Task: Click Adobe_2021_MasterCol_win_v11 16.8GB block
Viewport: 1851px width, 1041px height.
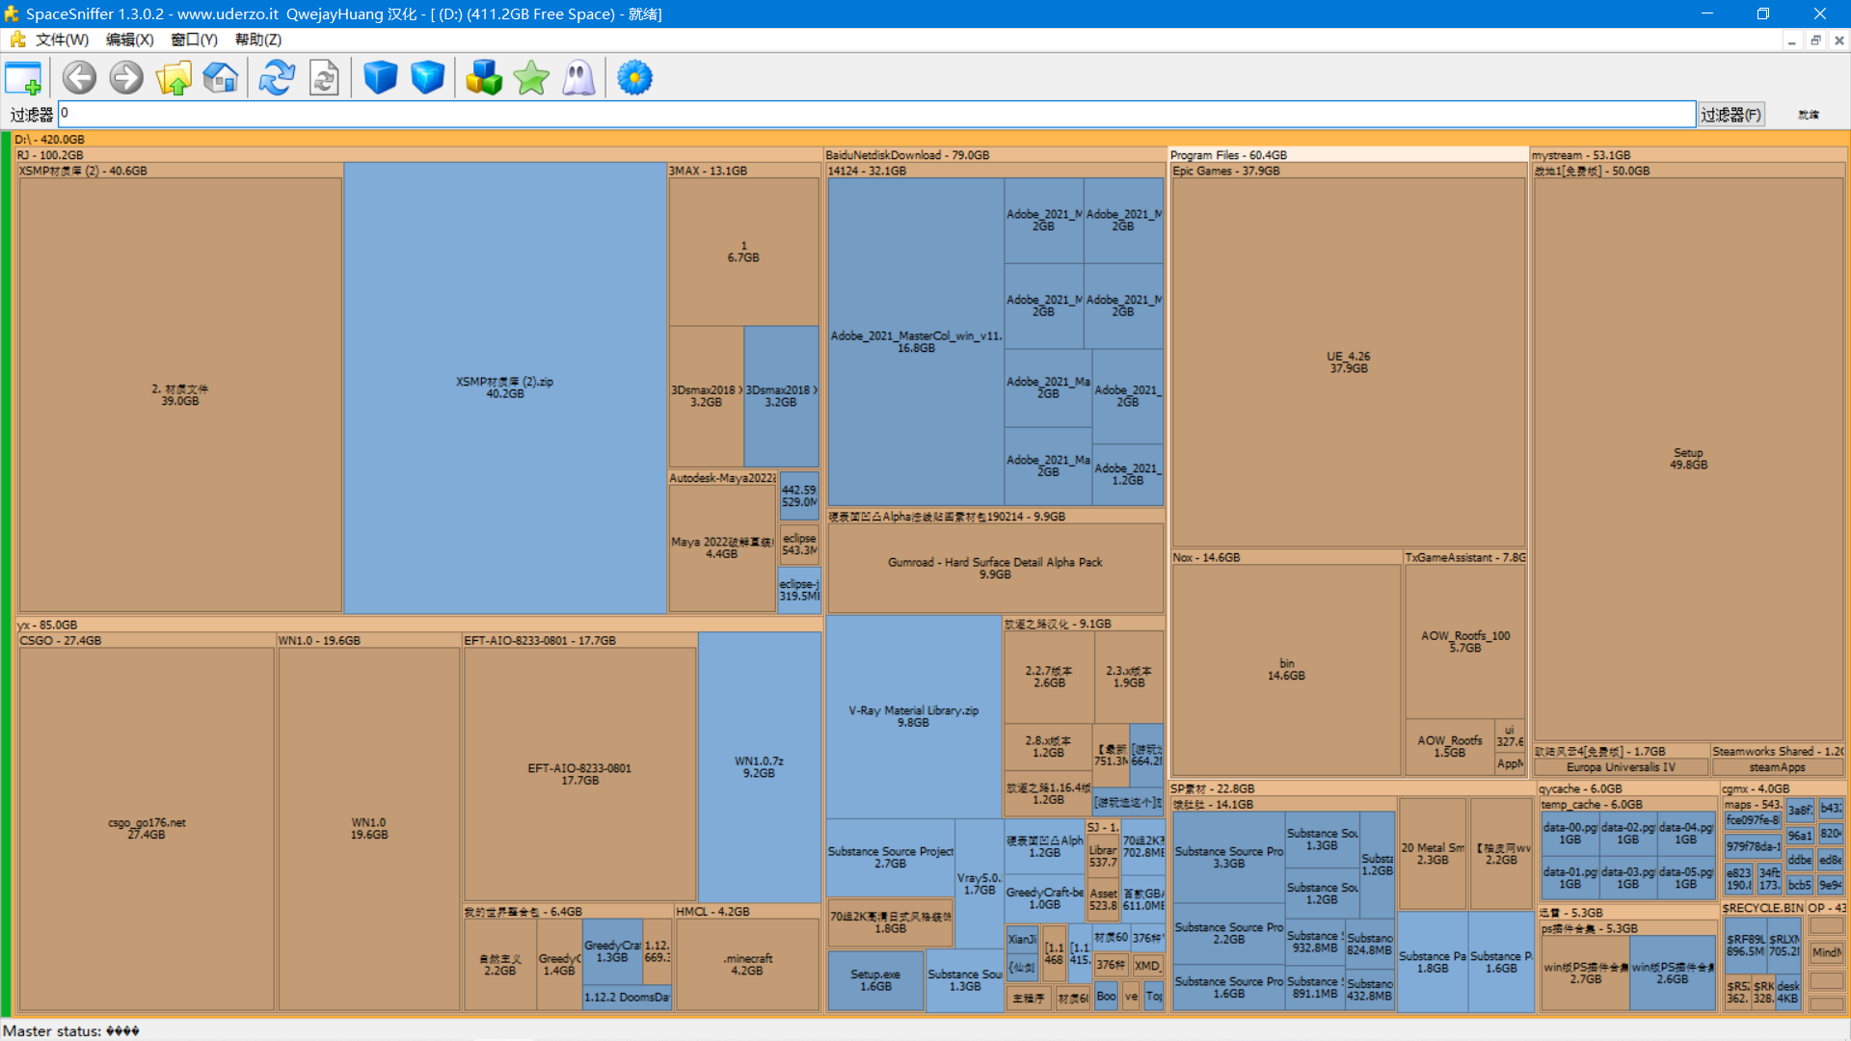Action: point(916,342)
